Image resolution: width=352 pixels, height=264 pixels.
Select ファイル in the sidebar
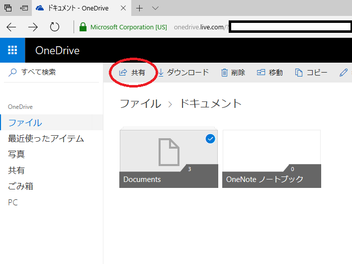click(x=51, y=122)
